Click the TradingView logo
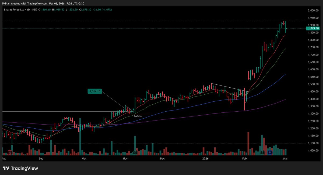 point(20,168)
